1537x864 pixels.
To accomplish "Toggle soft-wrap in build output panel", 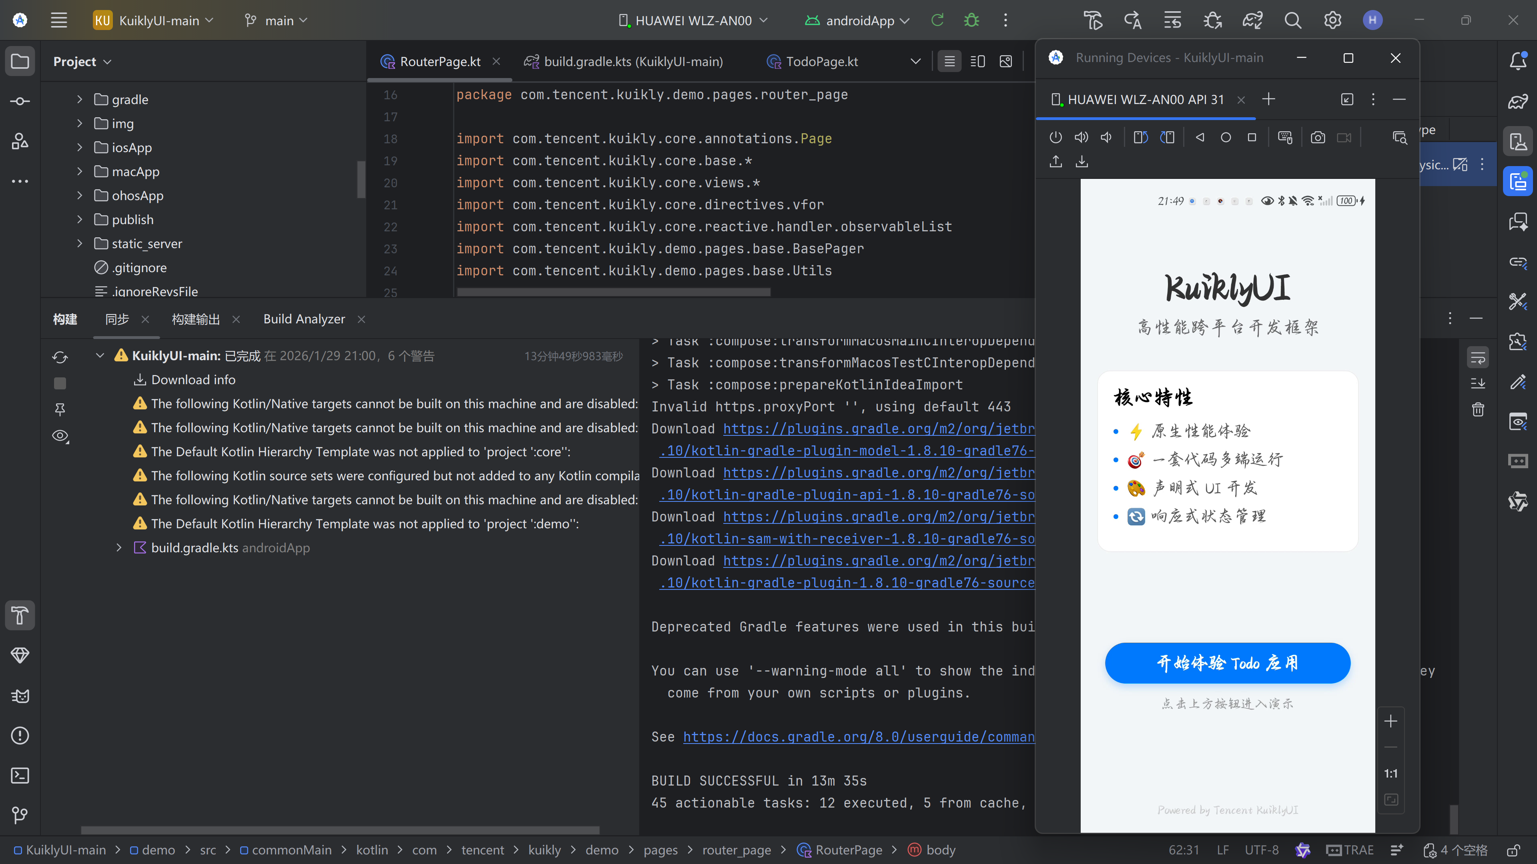I will (x=1478, y=358).
